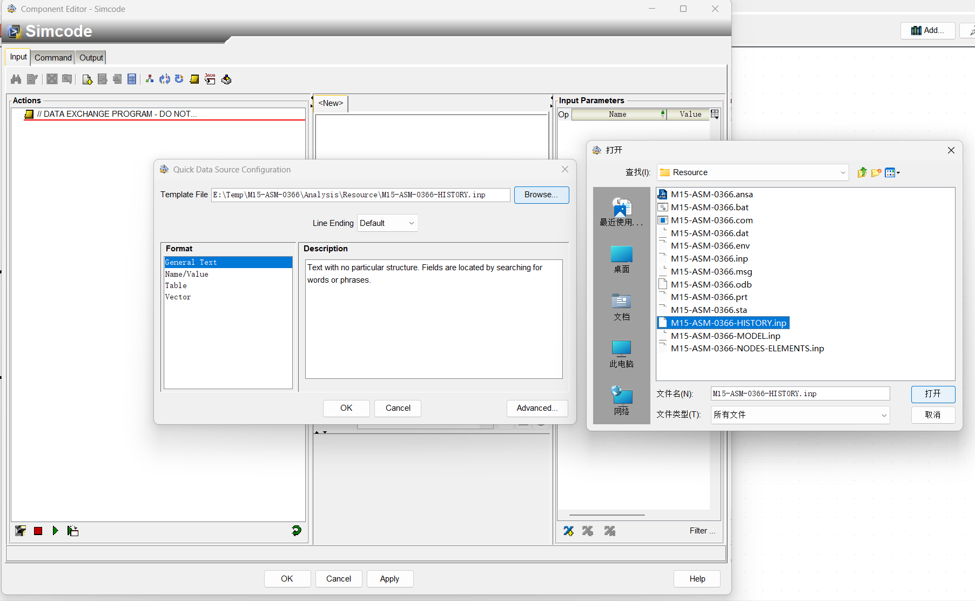Expand the Resource look-in folder dropdown
This screenshot has height=601, width=975.
pos(843,172)
